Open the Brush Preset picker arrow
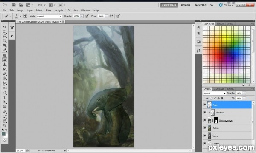 20,16
